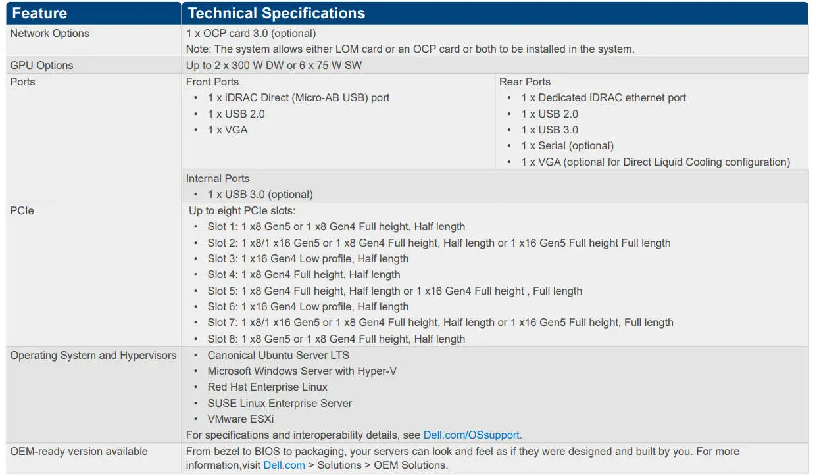
Task: Click the Front Ports heading
Action: (212, 82)
